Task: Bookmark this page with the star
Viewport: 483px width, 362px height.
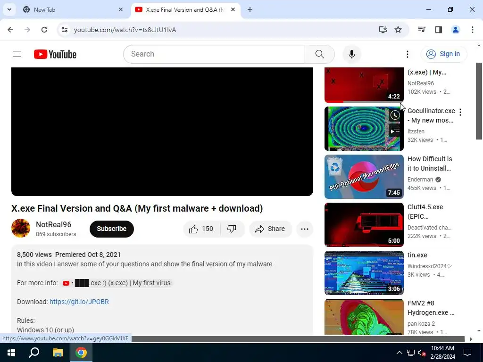Action: pos(398,30)
